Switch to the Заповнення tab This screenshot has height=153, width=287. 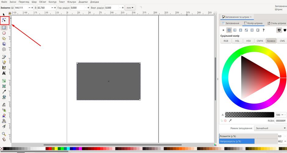[x=231, y=23]
